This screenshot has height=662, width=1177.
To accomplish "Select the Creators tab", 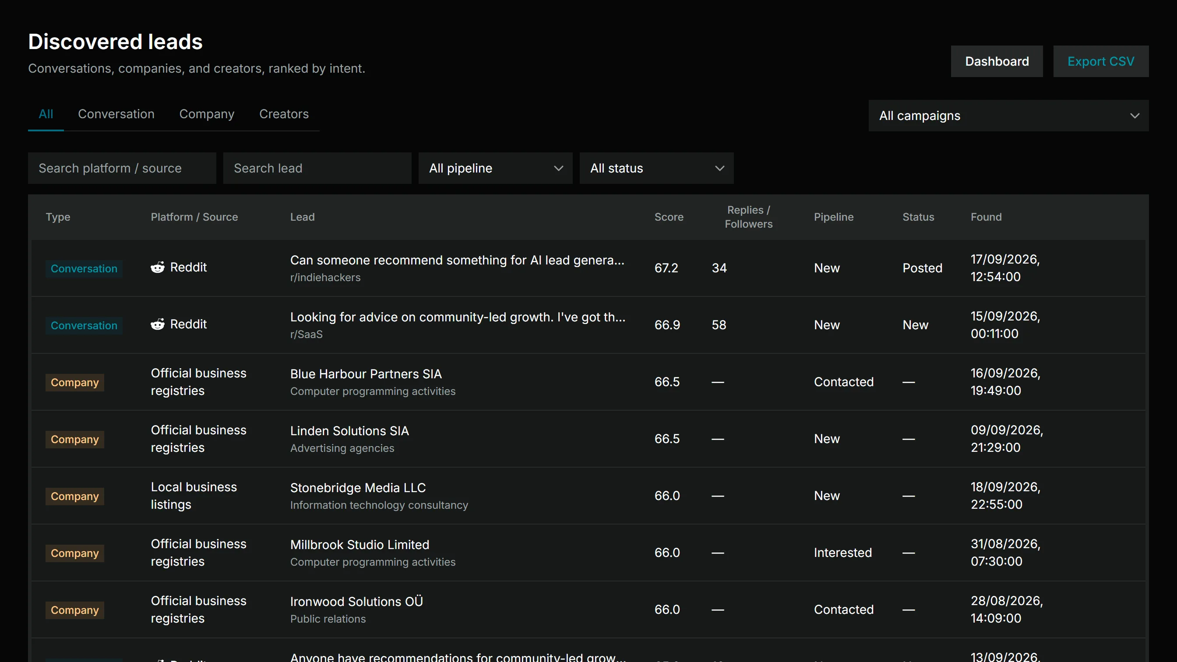I will 284,114.
